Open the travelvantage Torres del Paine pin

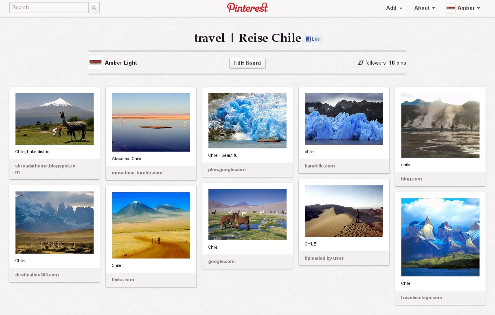pyautogui.click(x=440, y=237)
